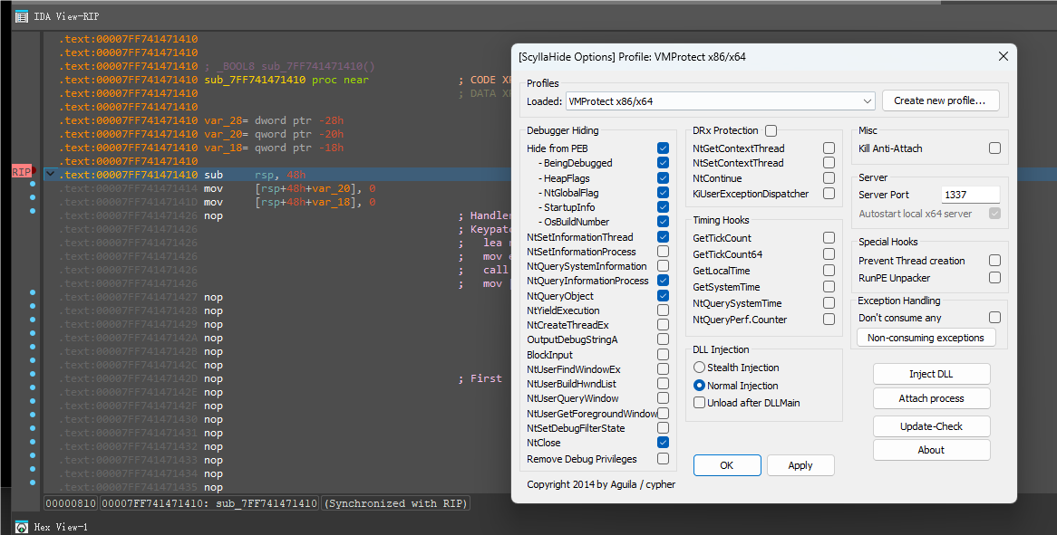This screenshot has height=535, width=1057.
Task: Open the Loaded profile dropdown
Action: pos(720,101)
